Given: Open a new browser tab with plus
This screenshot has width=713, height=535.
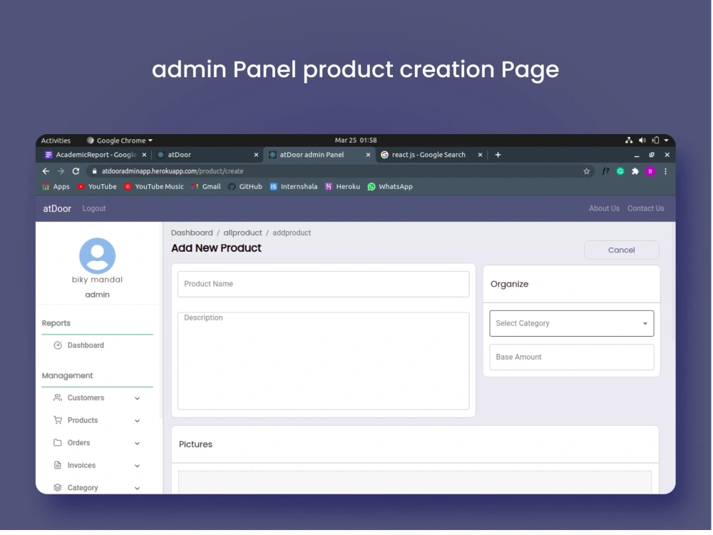Looking at the screenshot, I should 498,155.
